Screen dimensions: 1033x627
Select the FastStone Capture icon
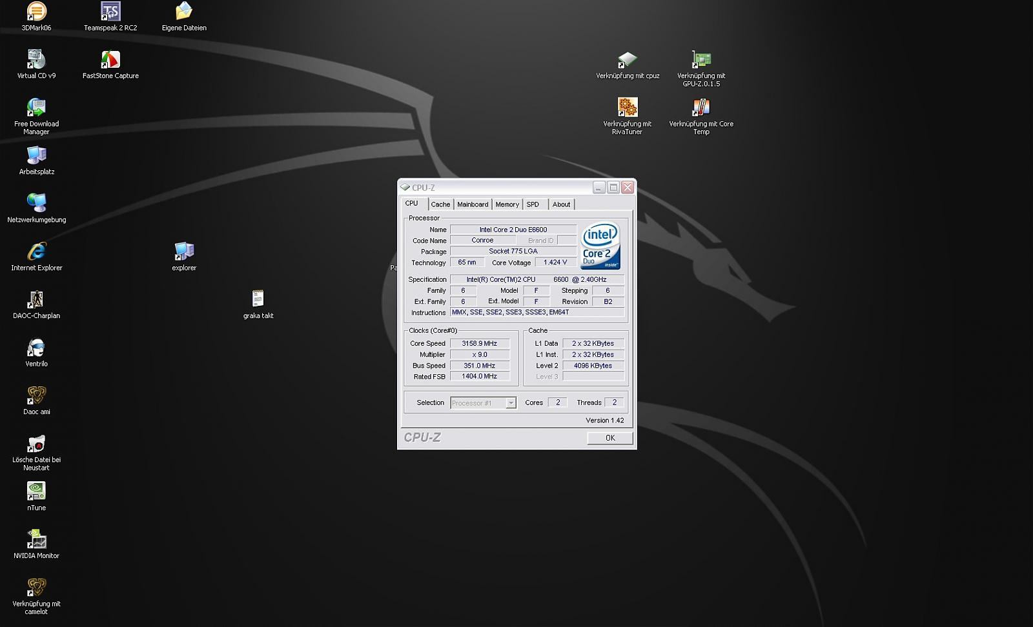coord(110,59)
